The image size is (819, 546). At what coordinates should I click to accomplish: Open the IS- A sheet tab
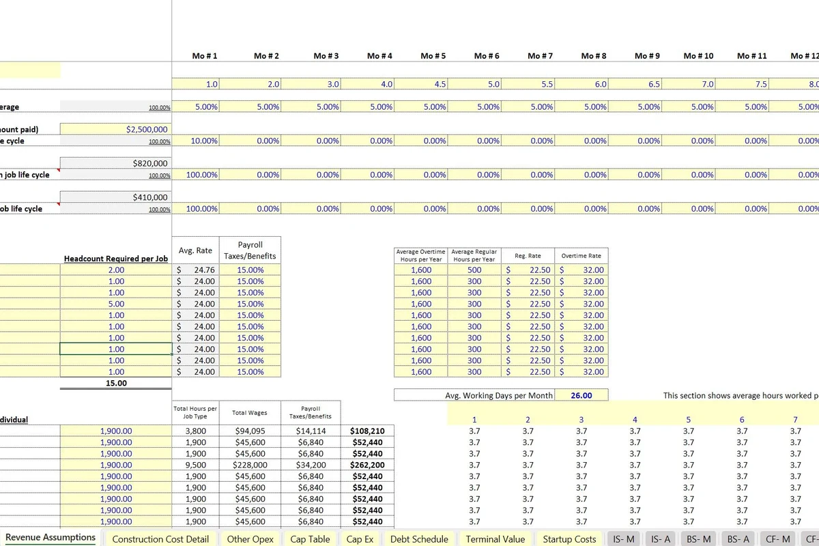pos(661,538)
